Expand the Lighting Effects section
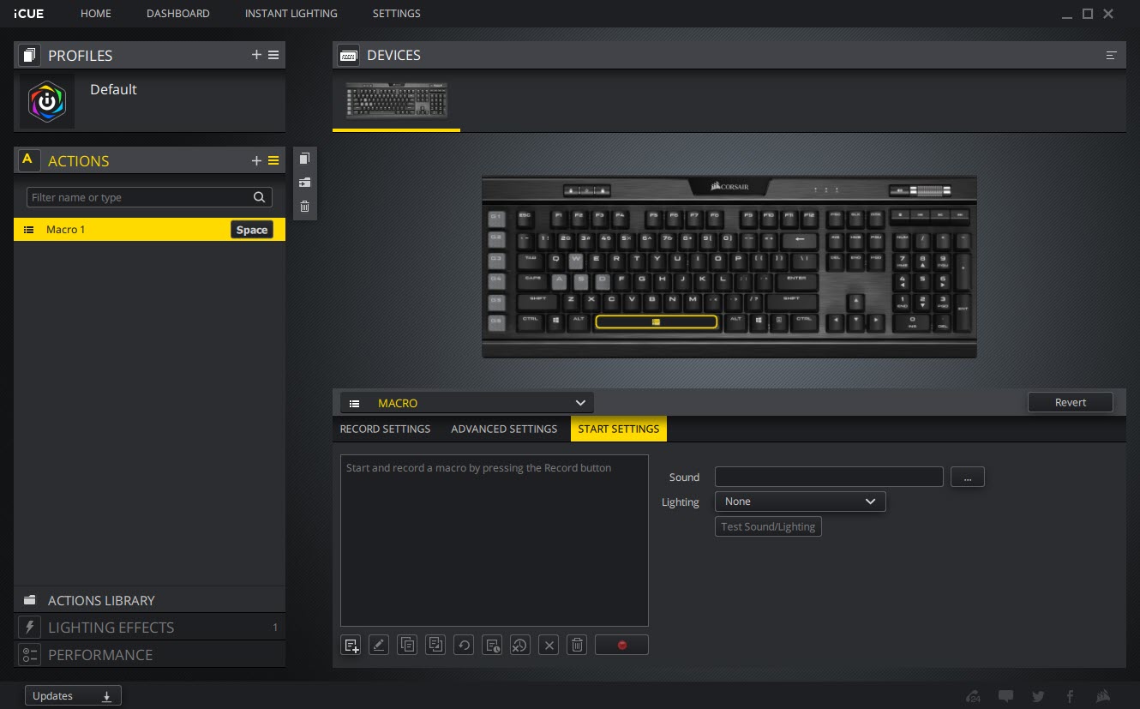 pyautogui.click(x=149, y=628)
